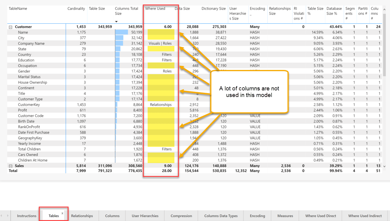Select the Where Used Direct tab
Image resolution: width=390 pixels, height=221 pixels.
pos(321,216)
